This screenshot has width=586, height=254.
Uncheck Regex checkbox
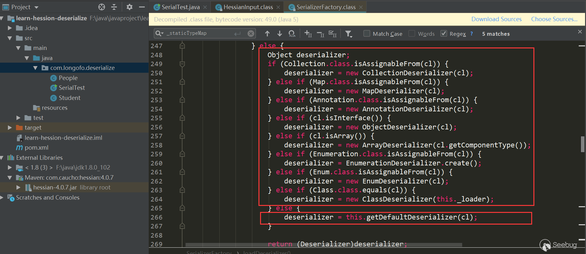point(444,34)
